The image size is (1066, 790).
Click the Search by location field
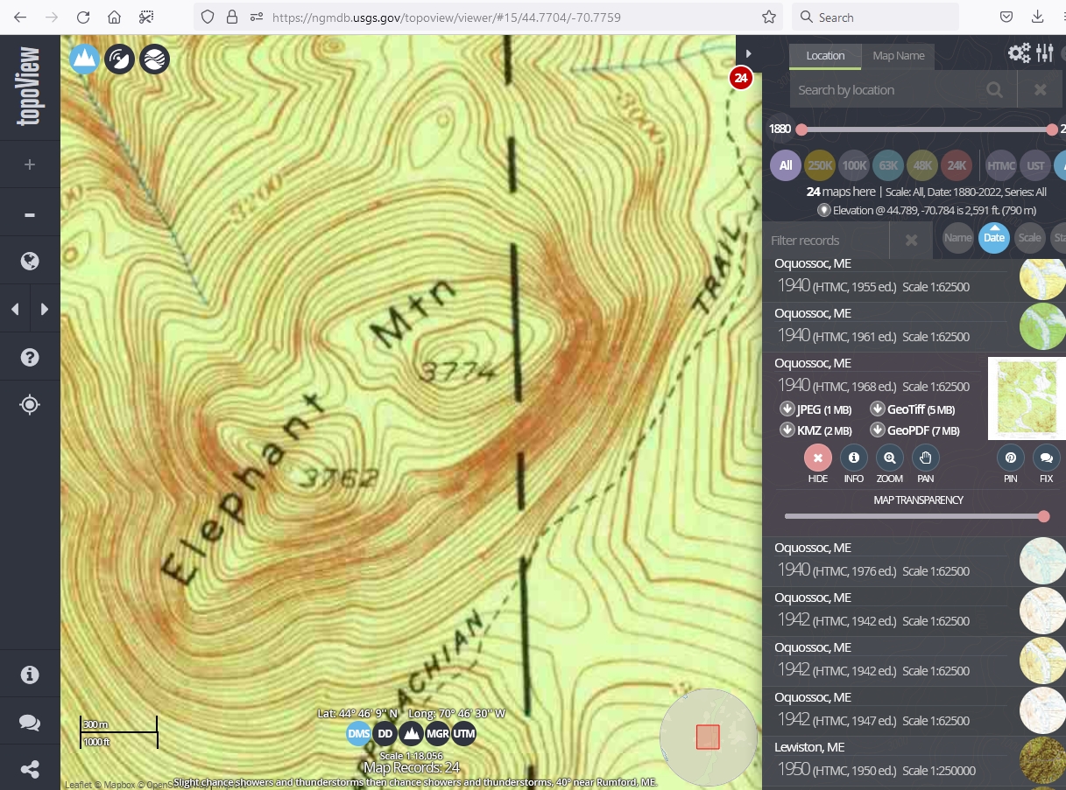coord(885,89)
